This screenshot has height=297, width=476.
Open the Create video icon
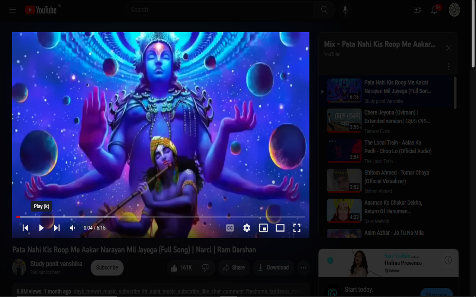coord(417,10)
